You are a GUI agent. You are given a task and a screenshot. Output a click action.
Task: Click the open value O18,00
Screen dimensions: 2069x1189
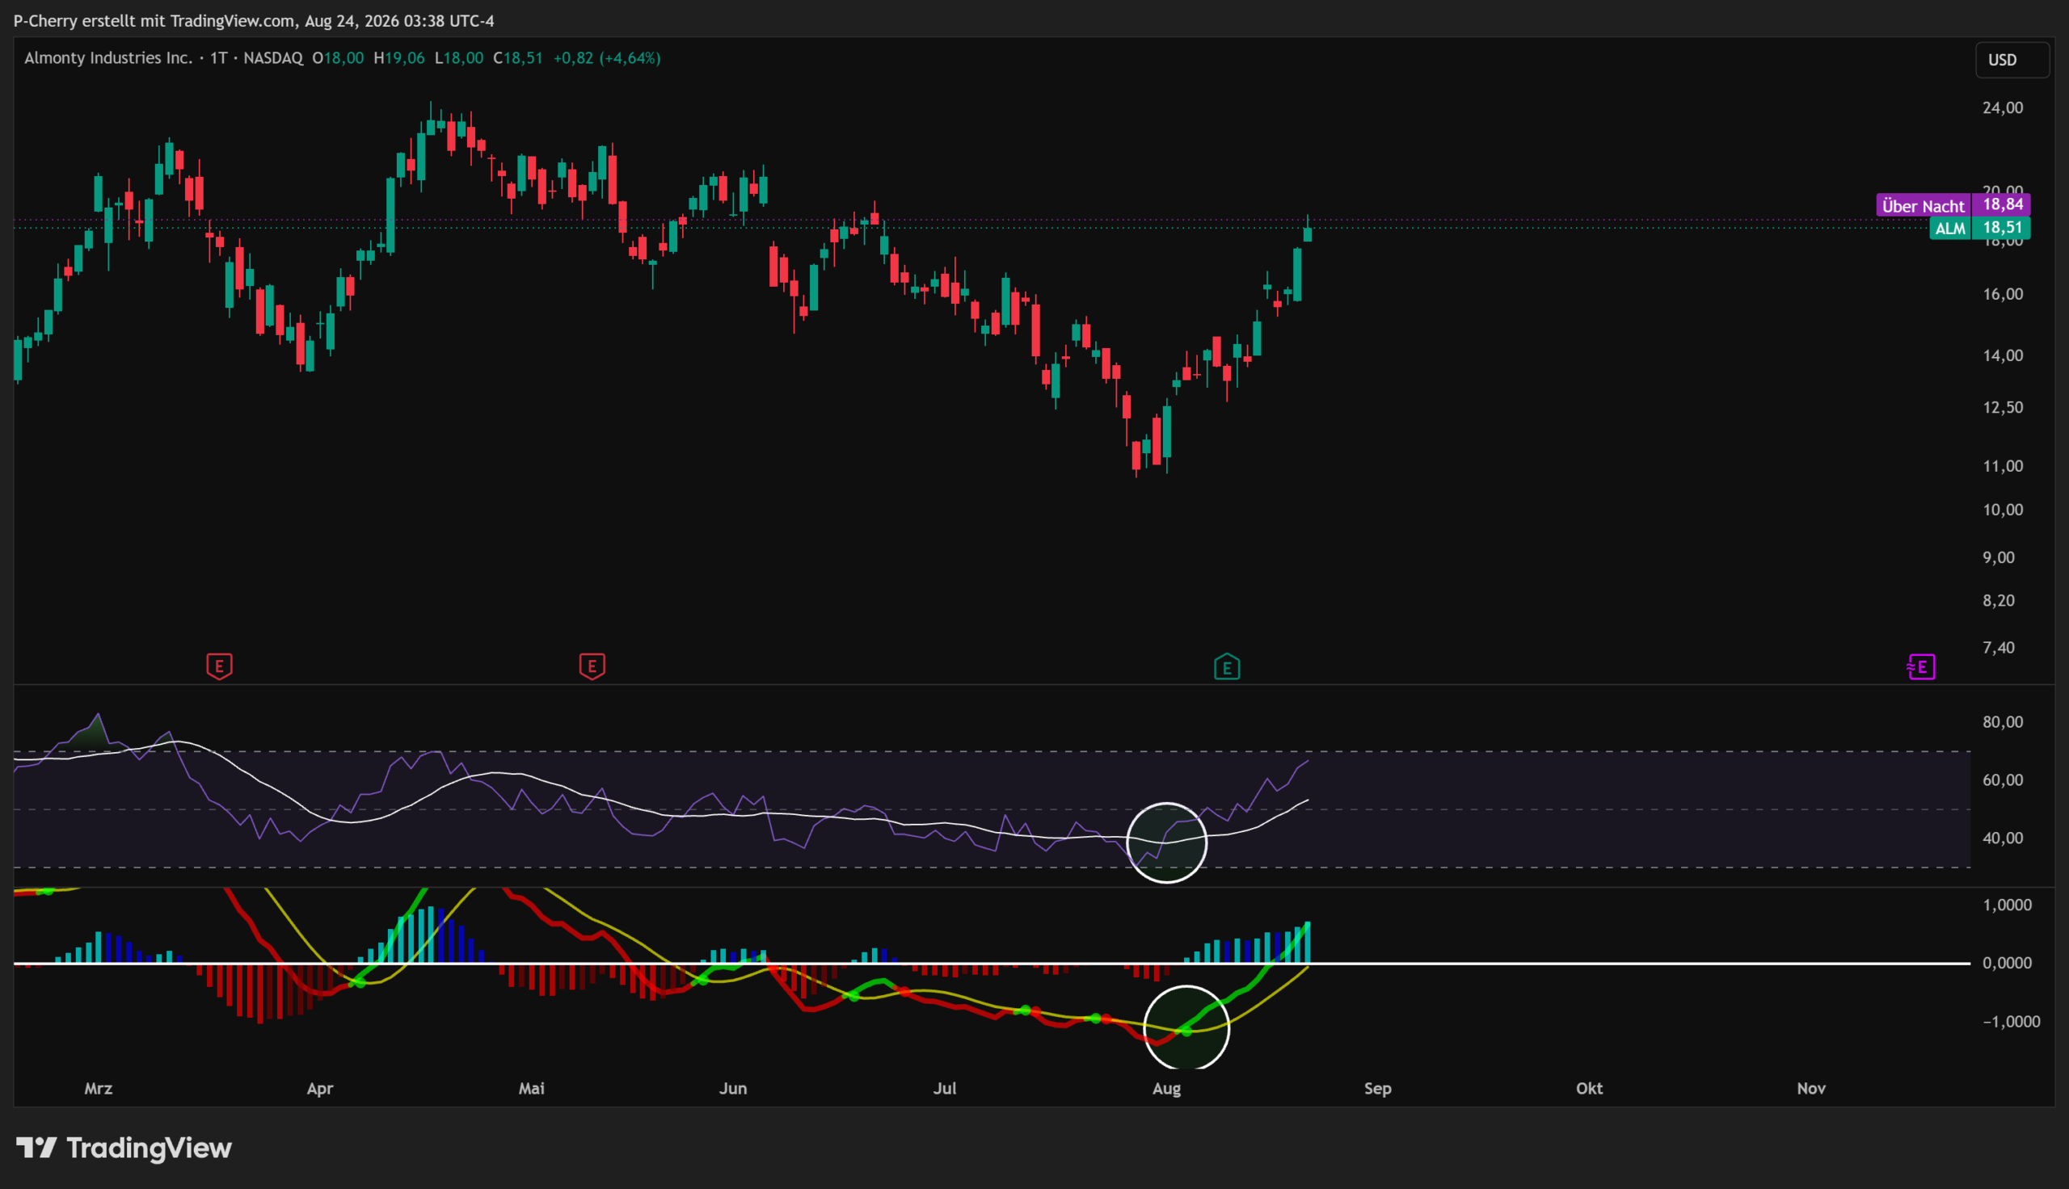tap(337, 58)
